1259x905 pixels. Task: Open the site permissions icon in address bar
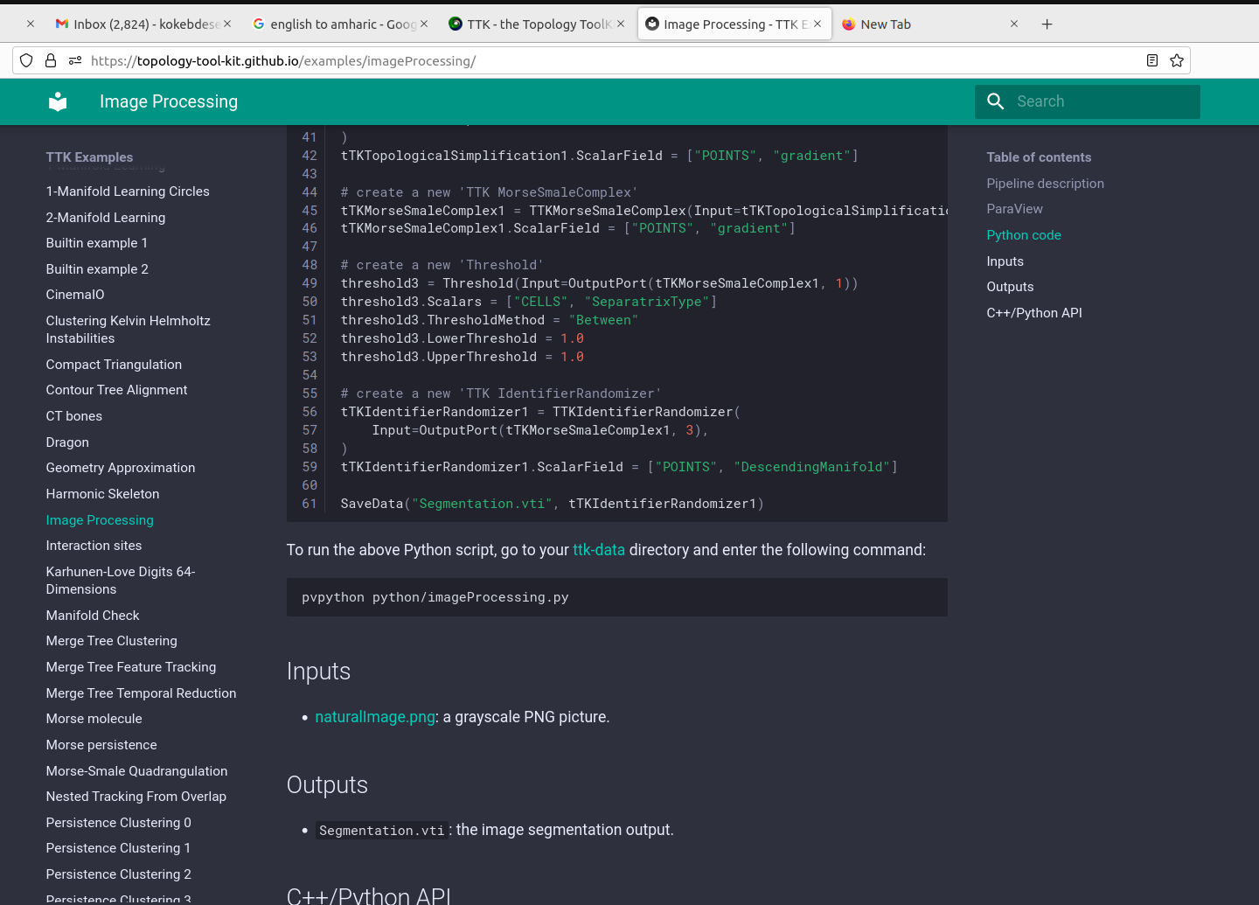(75, 60)
